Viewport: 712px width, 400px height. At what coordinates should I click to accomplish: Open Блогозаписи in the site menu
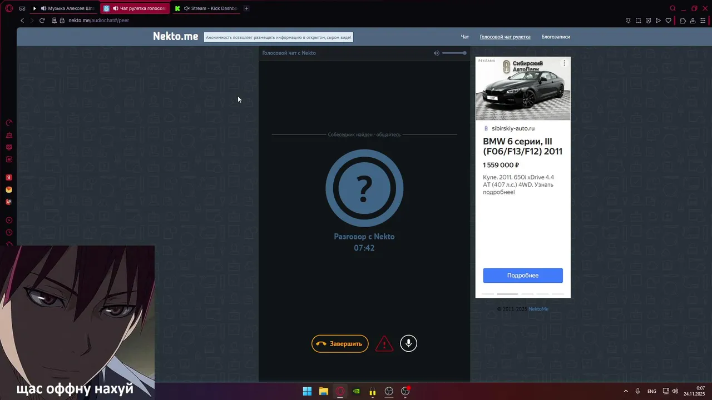point(556,37)
